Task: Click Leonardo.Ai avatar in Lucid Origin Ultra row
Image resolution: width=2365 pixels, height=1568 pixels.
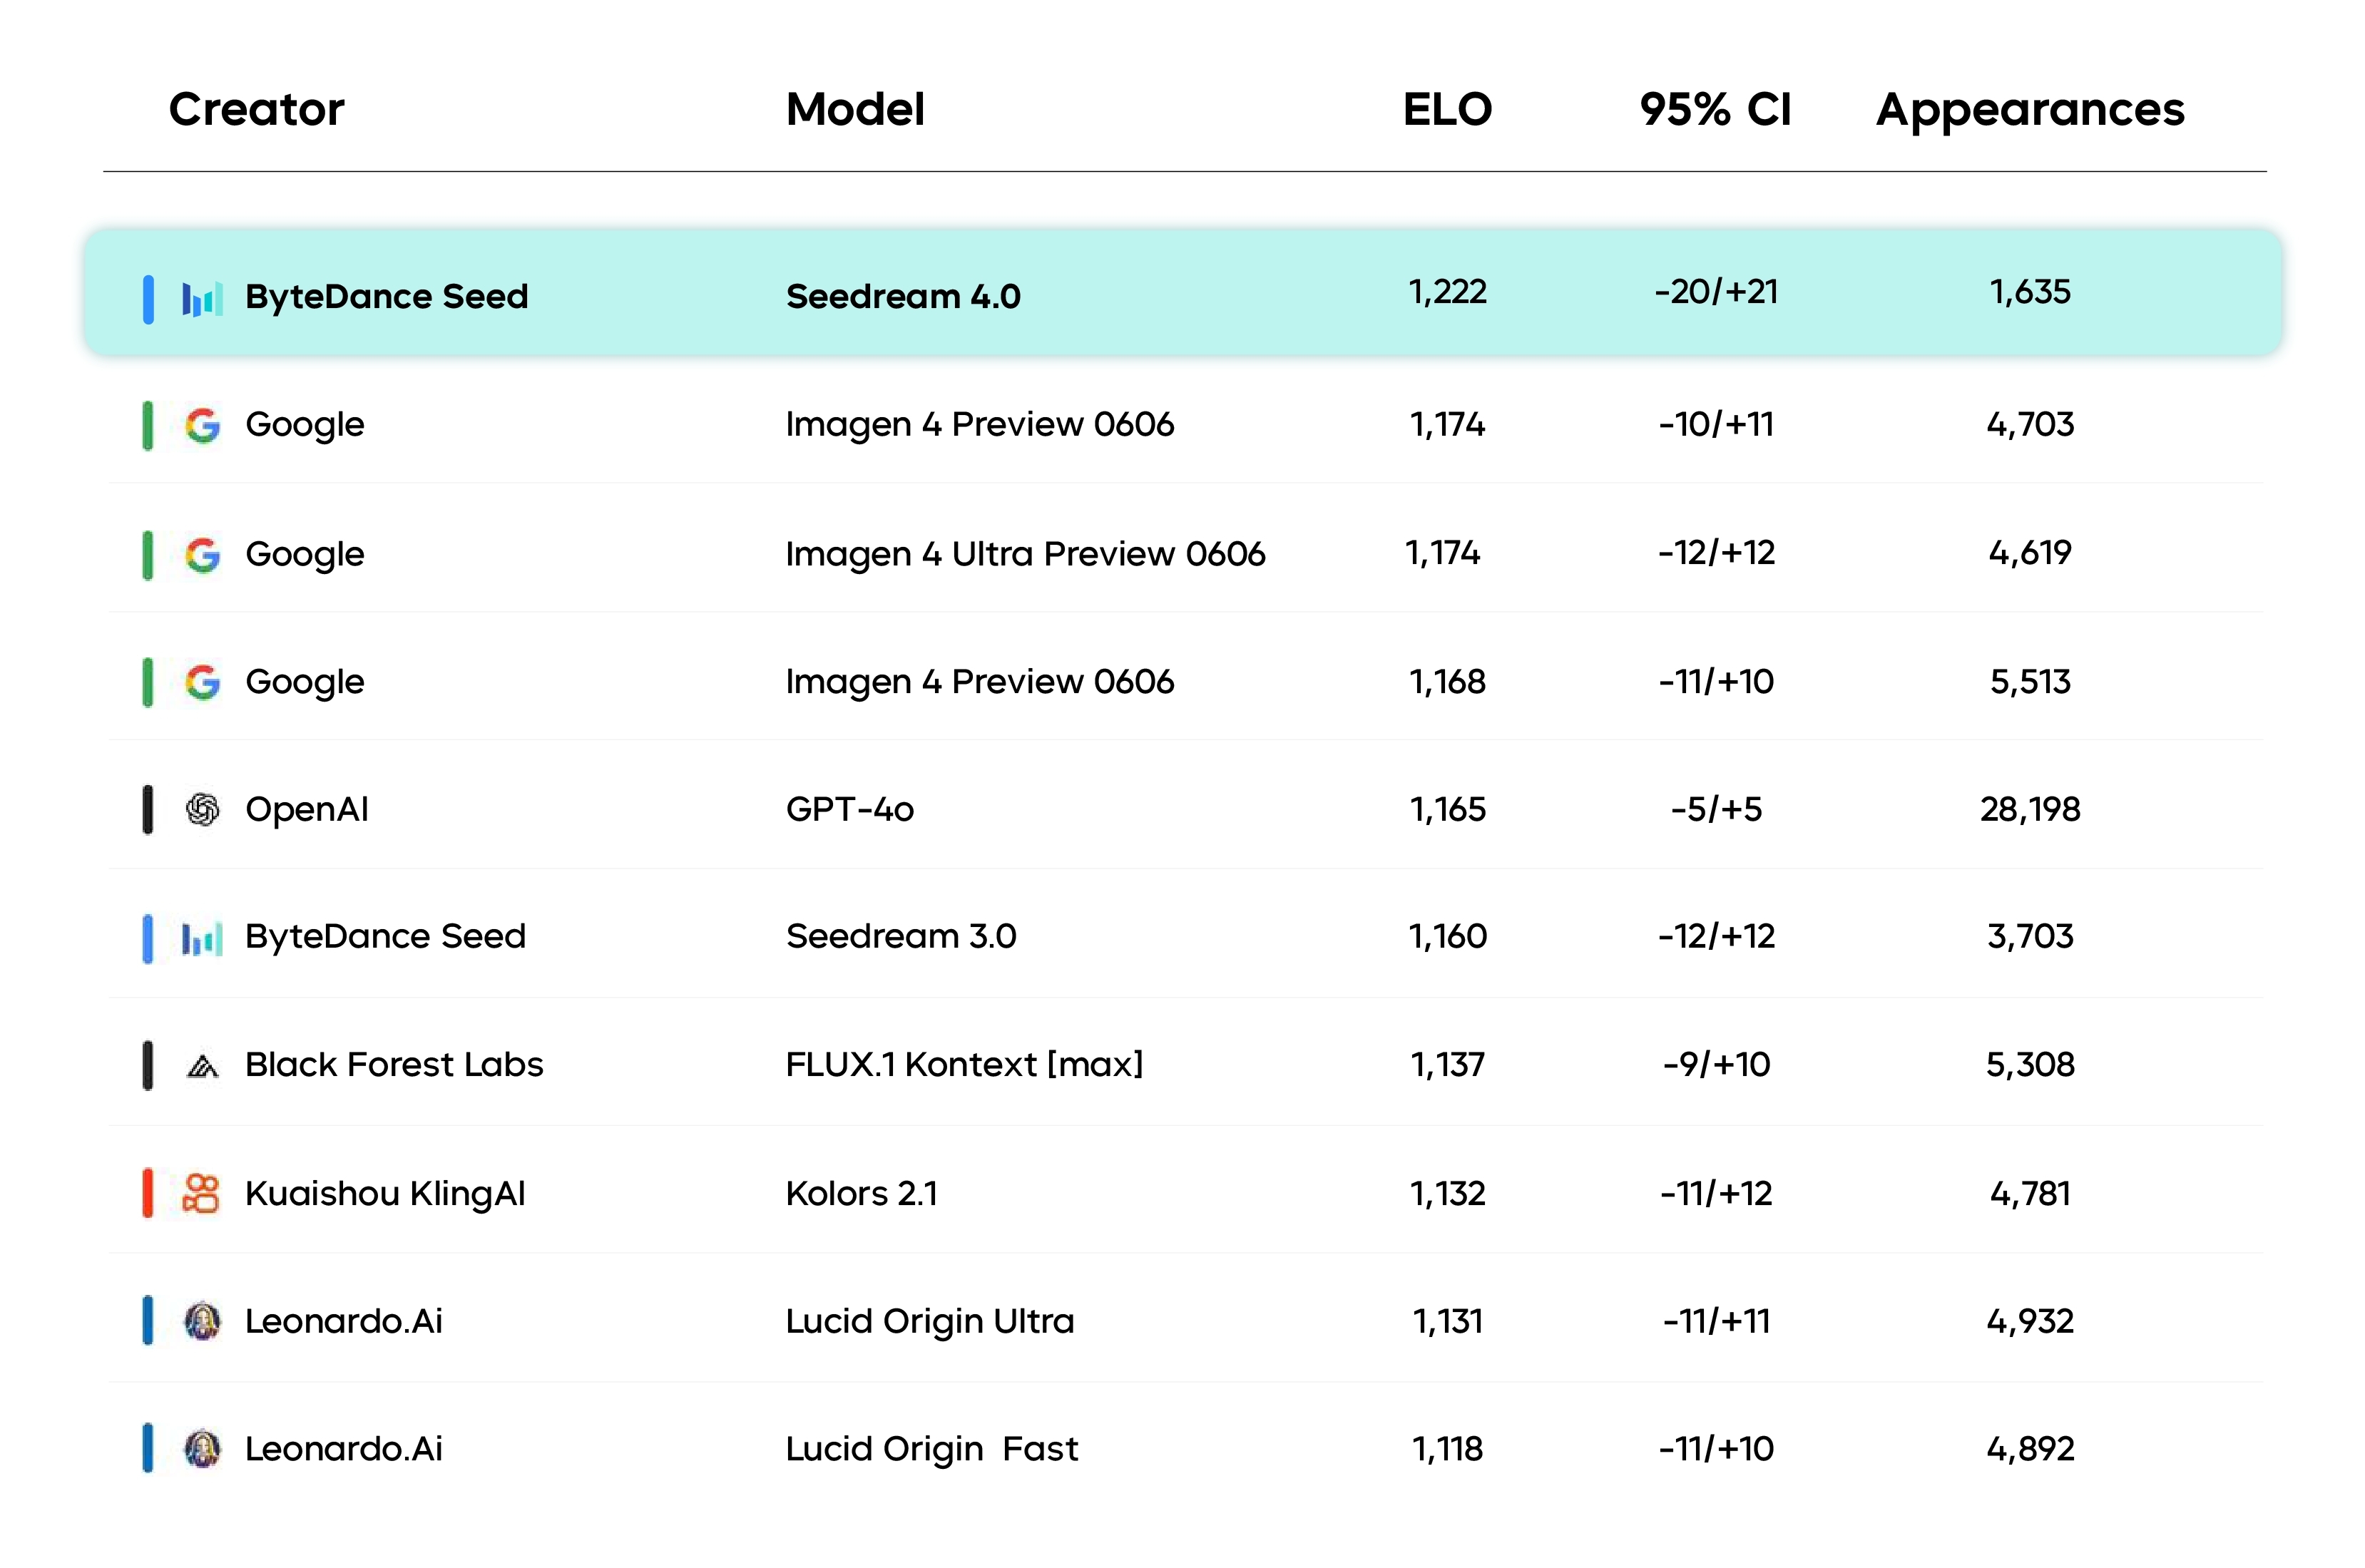Action: (x=203, y=1321)
